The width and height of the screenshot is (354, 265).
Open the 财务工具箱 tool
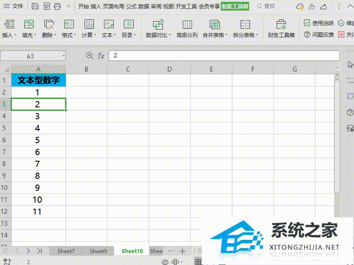click(x=281, y=29)
